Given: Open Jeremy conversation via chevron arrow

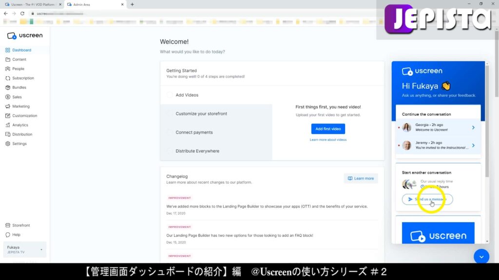Looking at the screenshot, I should pyautogui.click(x=473, y=145).
